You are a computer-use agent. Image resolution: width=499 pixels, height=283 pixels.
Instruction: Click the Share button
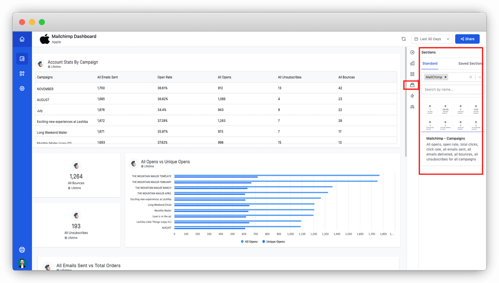(467, 39)
